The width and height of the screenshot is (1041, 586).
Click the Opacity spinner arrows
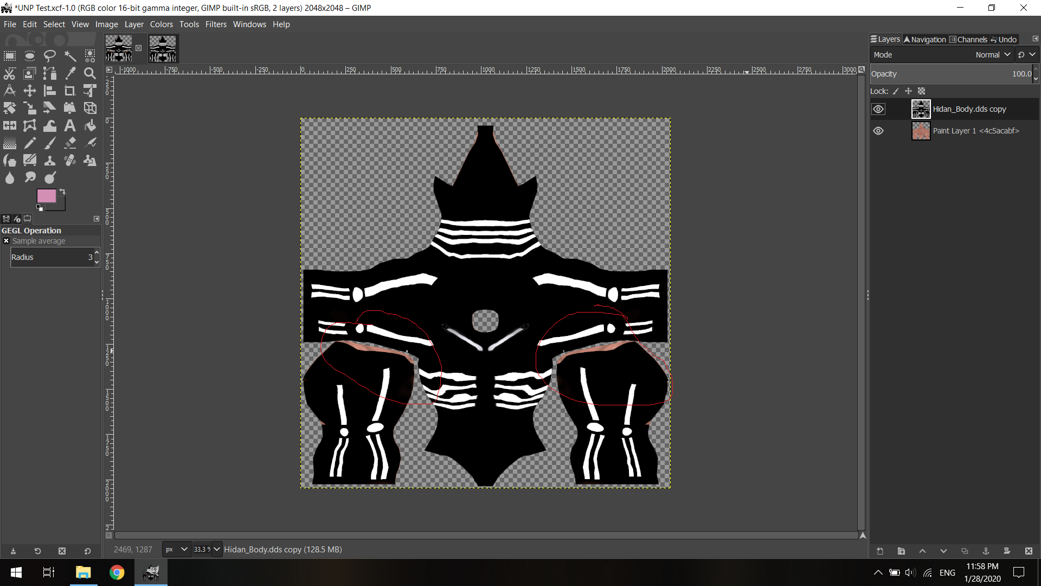click(1036, 74)
